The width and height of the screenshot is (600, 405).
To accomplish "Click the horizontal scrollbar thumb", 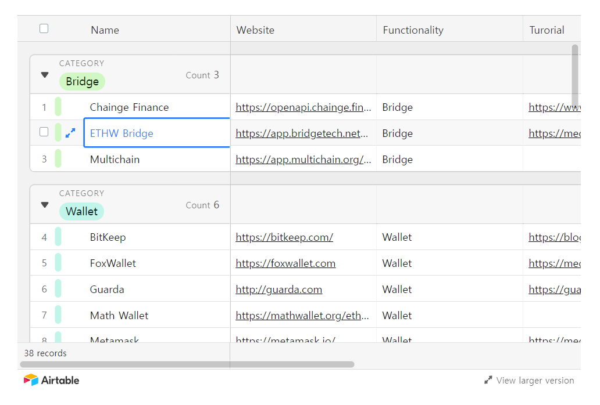I will (187, 364).
